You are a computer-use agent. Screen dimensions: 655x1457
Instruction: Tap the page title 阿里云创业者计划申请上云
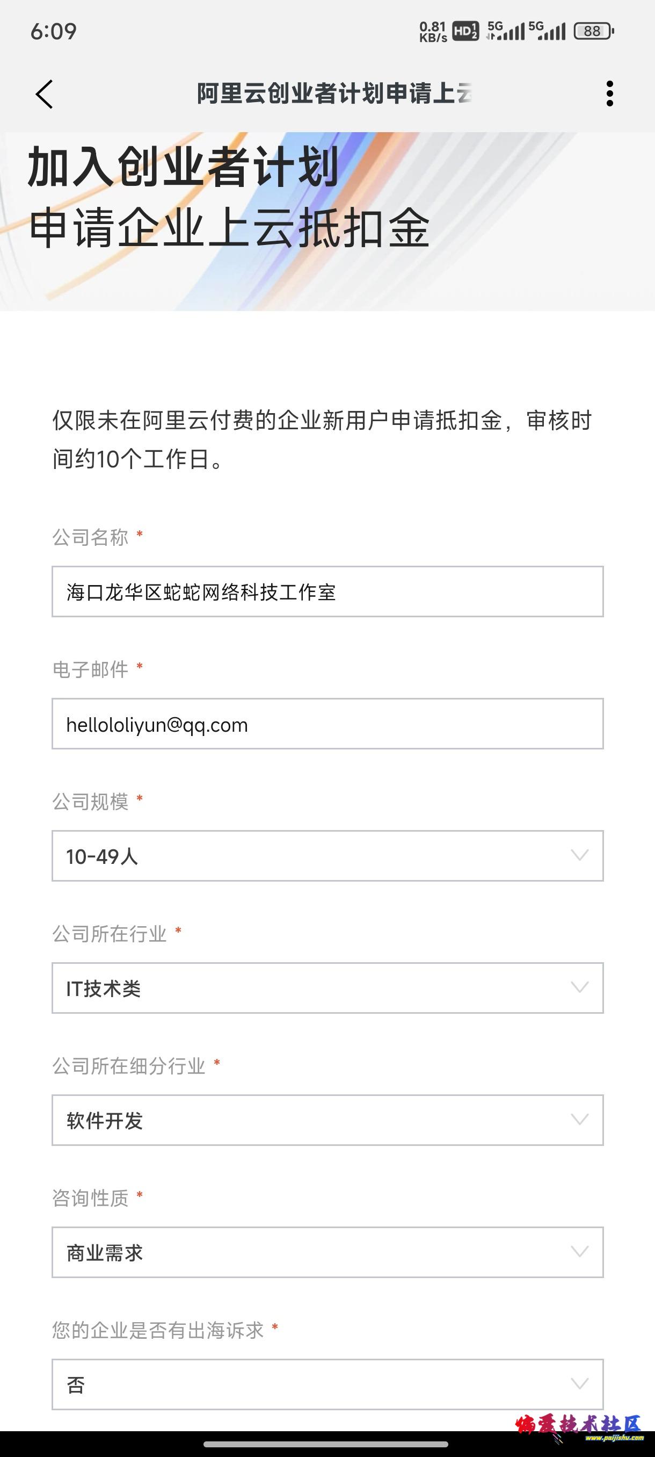tap(334, 93)
